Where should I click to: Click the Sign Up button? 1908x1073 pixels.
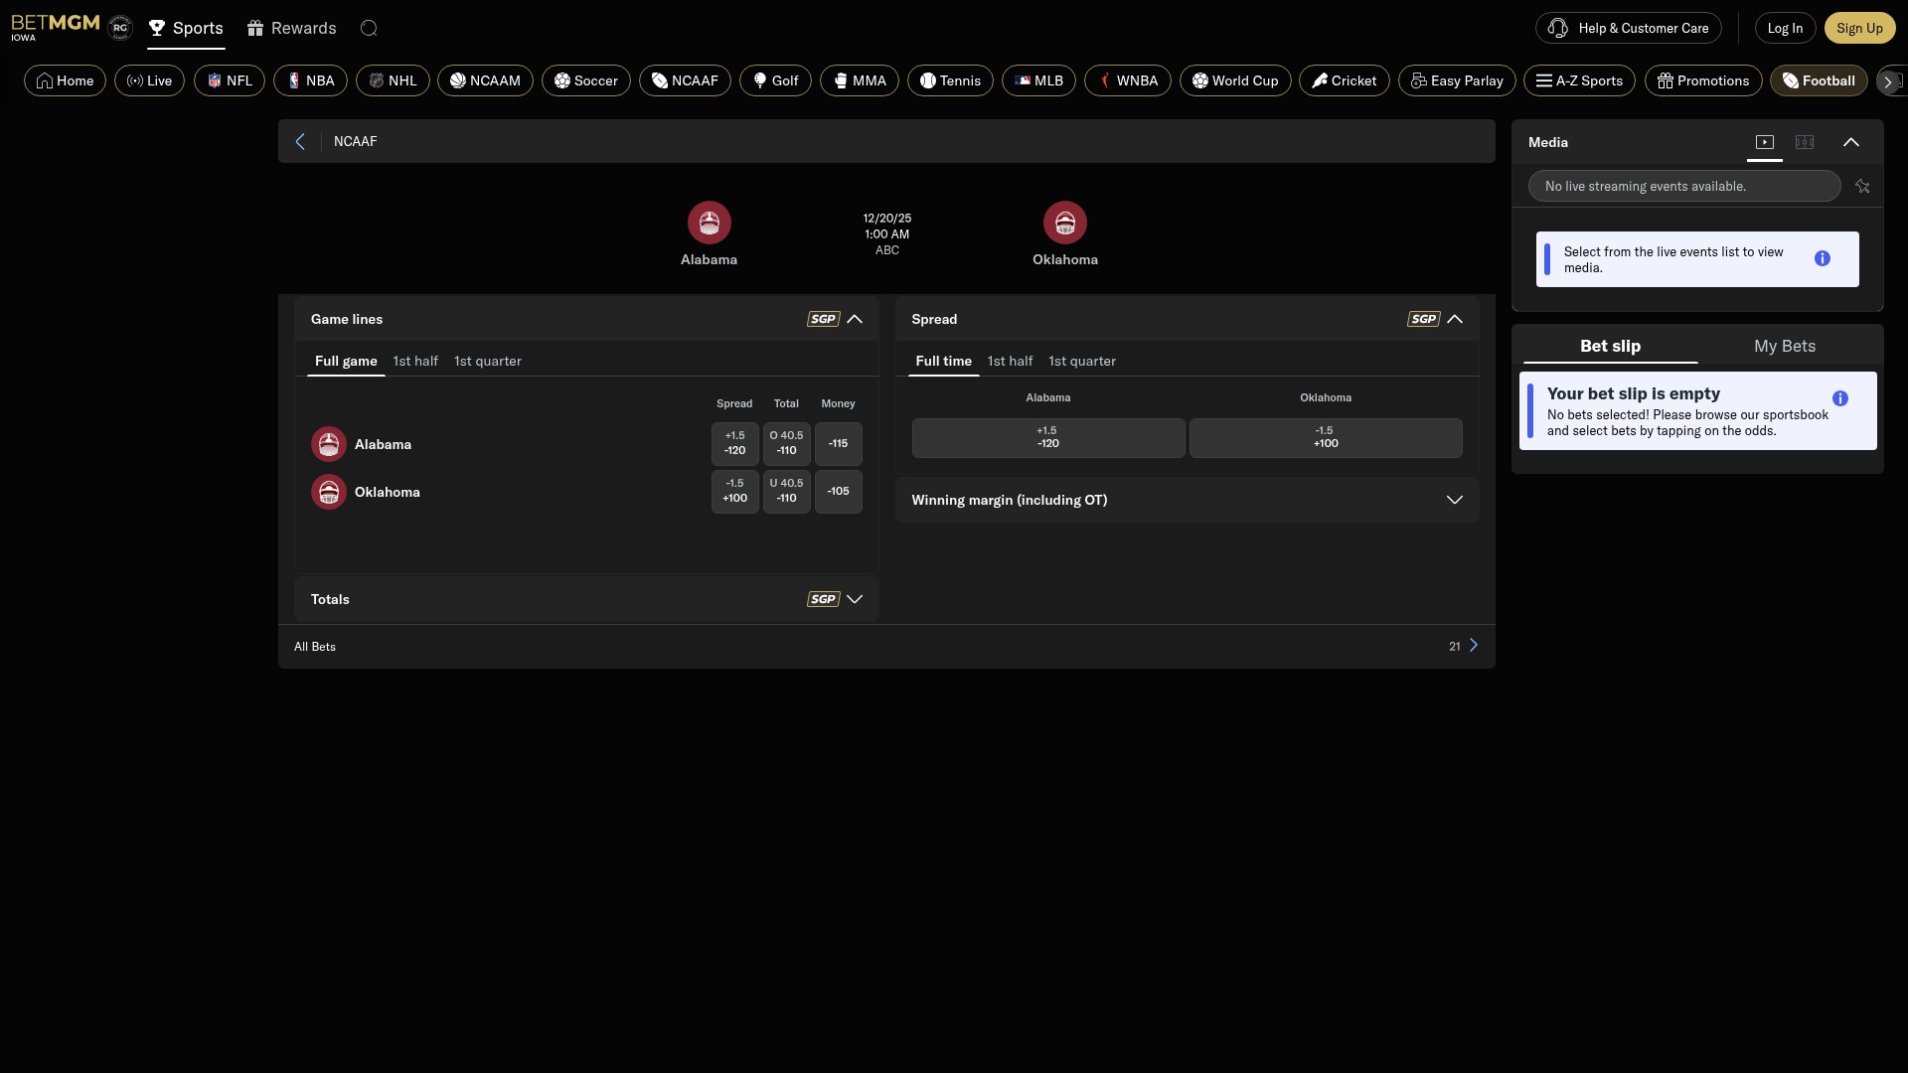point(1859,28)
